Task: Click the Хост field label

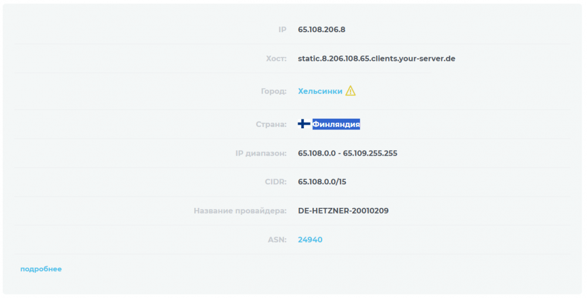Action: point(276,59)
